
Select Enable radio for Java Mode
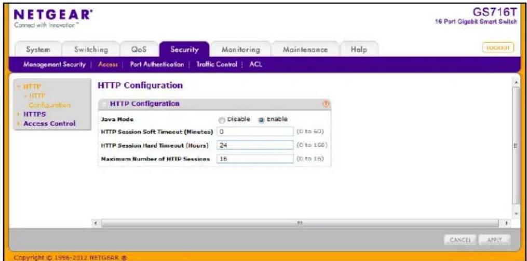261,119
